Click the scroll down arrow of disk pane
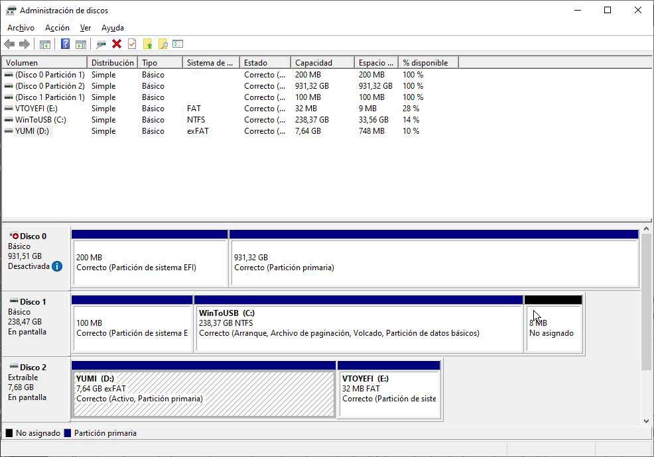 click(646, 421)
